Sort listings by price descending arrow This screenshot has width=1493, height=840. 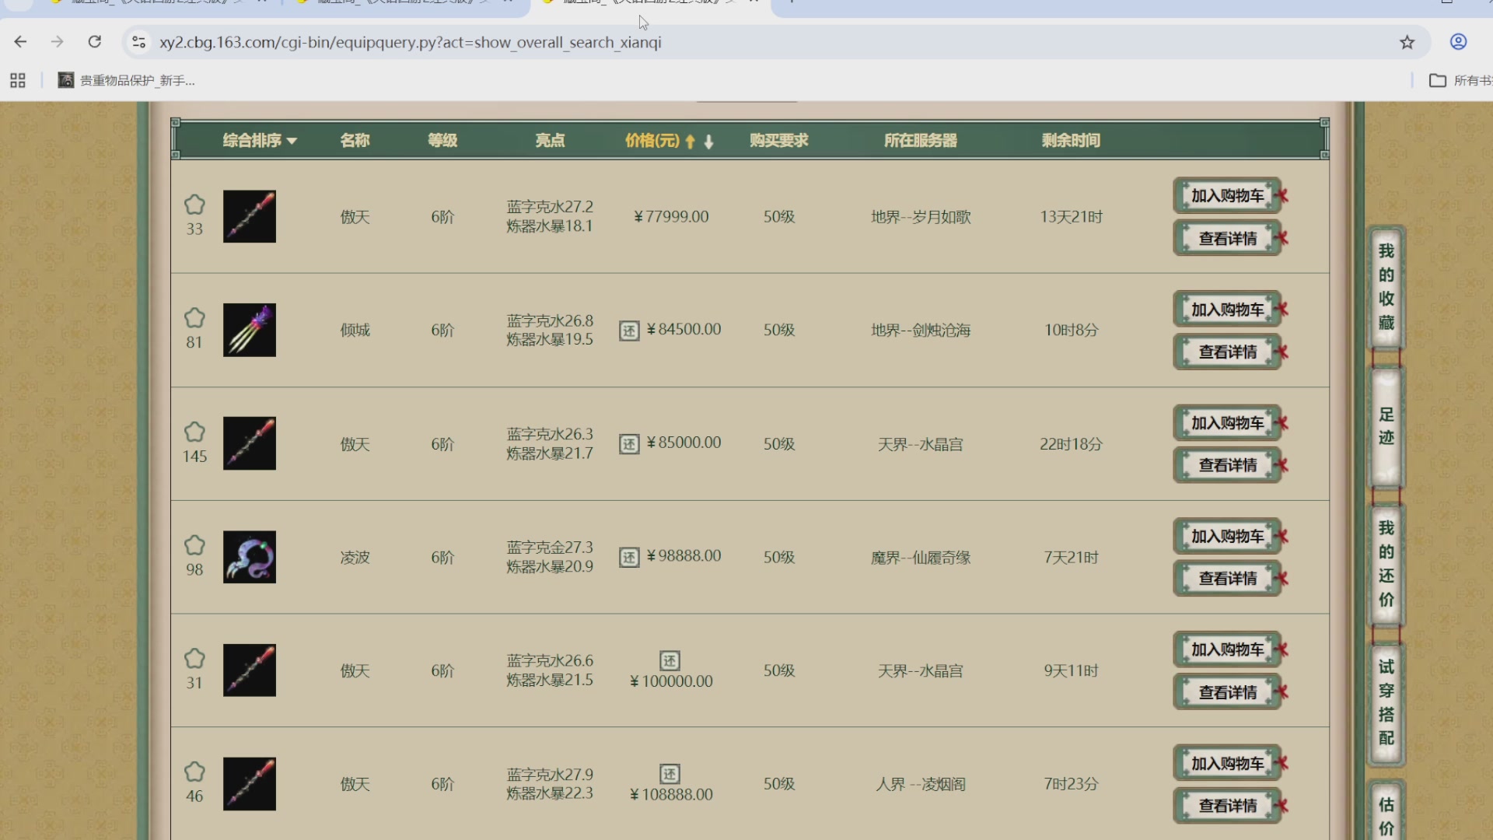click(708, 142)
